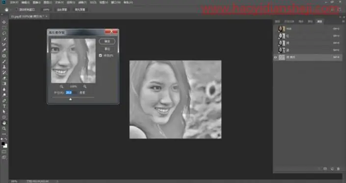Select the Quick Selection tool
The height and width of the screenshot is (183, 346).
[x=4, y=39]
